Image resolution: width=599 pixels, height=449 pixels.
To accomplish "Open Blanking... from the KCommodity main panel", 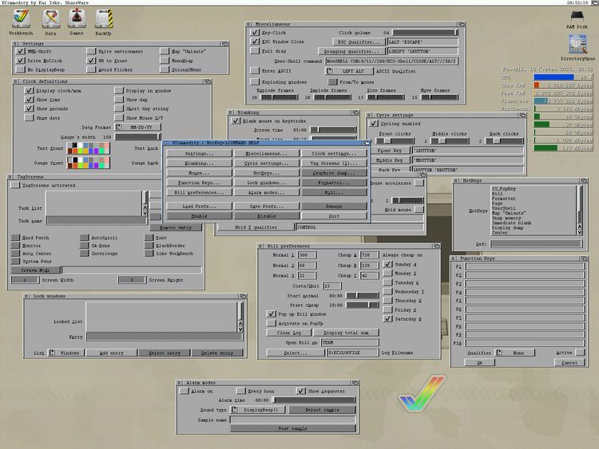I will coord(200,163).
